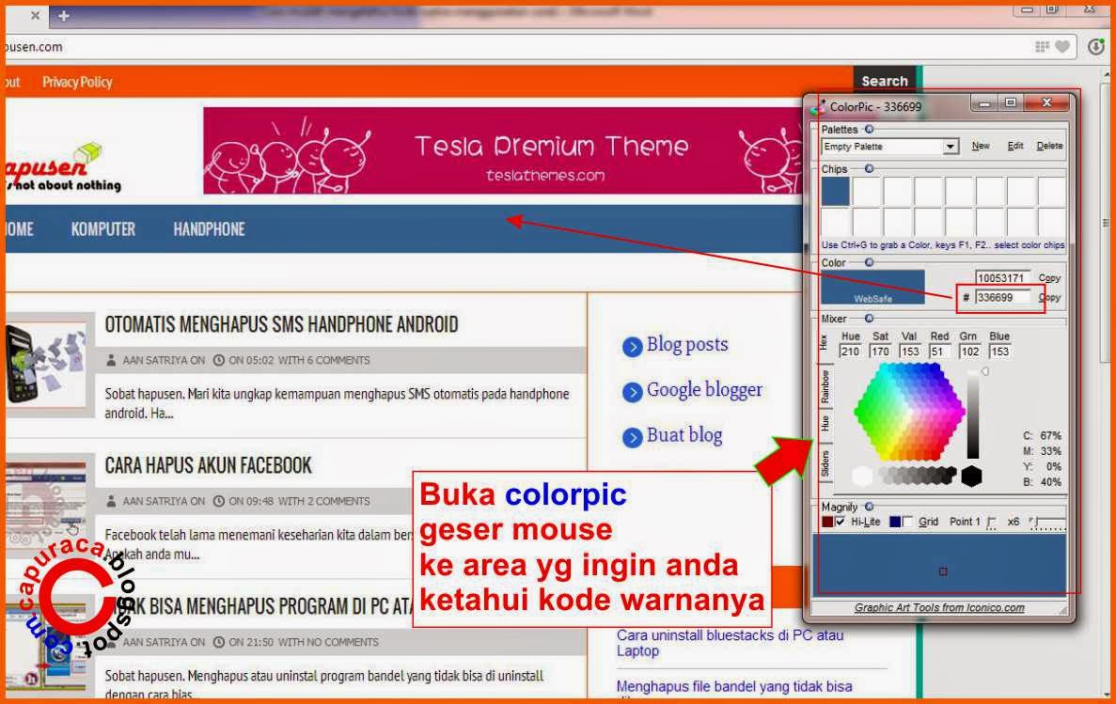Image resolution: width=1116 pixels, height=704 pixels.
Task: Open Graphic Art Tools from Iconico.com link
Action: [x=939, y=608]
